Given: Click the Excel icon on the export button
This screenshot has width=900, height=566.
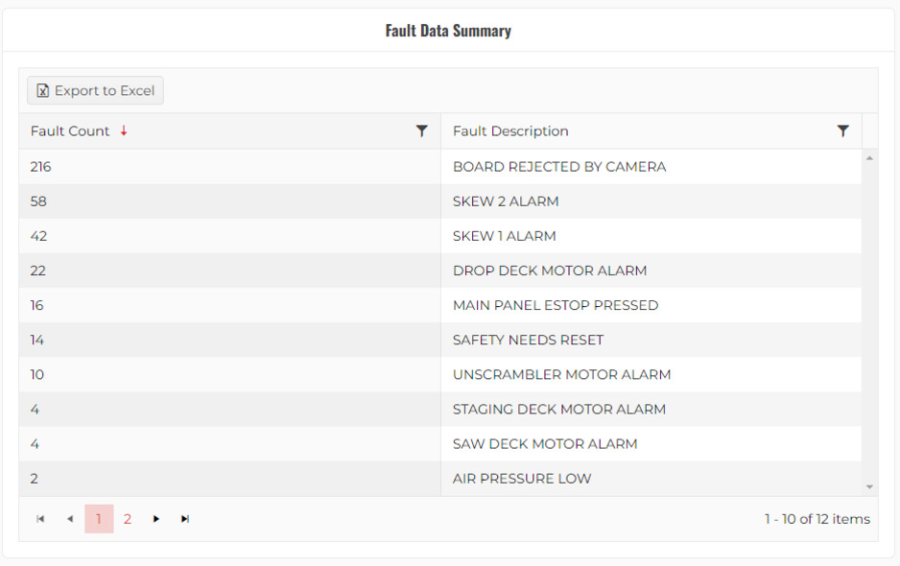Looking at the screenshot, I should coord(42,91).
